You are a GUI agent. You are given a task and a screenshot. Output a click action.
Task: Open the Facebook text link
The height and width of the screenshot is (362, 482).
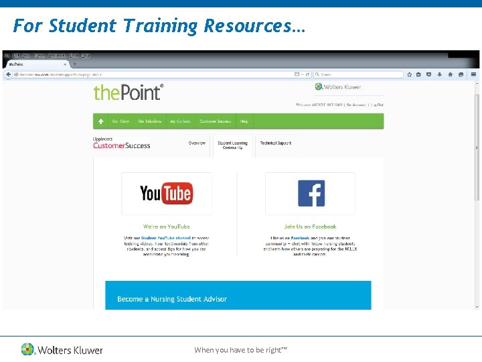click(x=300, y=238)
